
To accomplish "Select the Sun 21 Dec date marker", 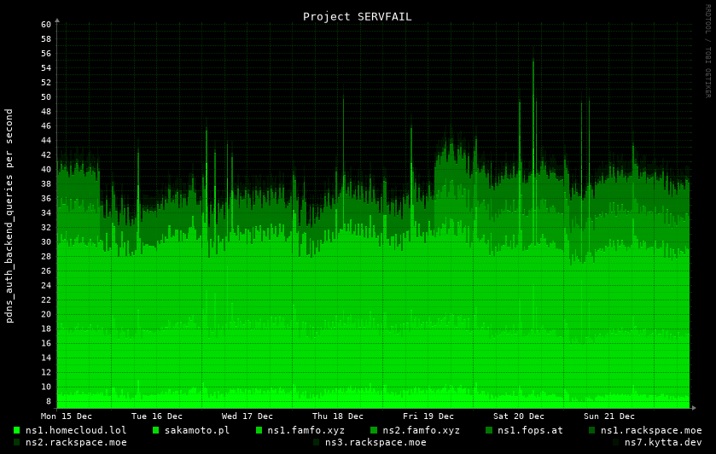I will pos(609,416).
